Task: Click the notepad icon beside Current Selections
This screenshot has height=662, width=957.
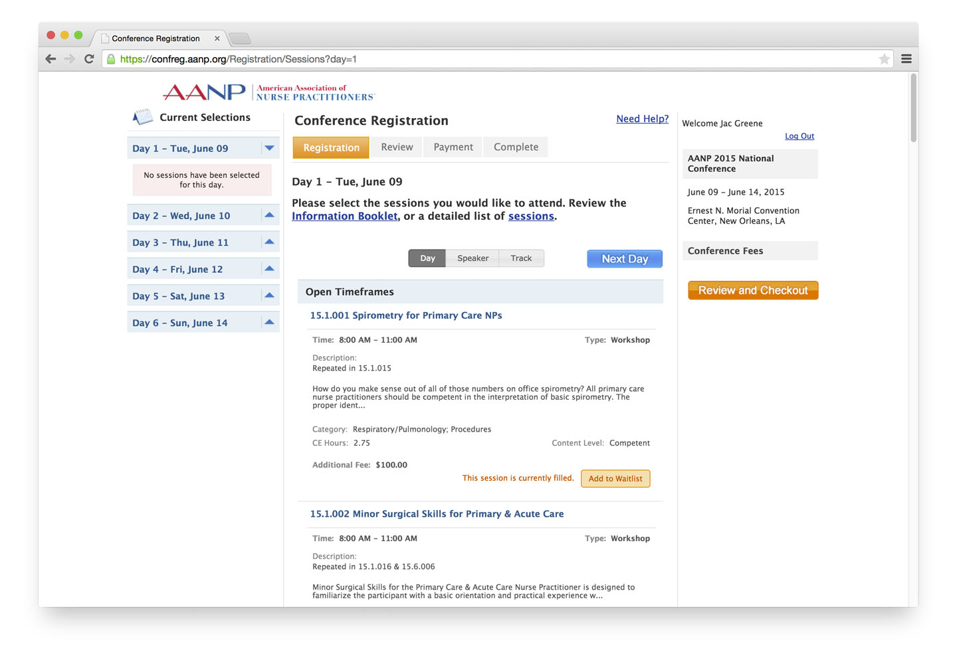Action: click(x=142, y=118)
